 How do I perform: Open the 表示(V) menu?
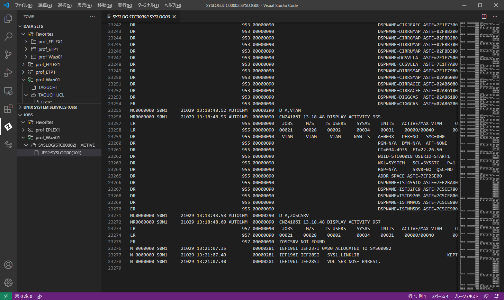(x=84, y=5)
